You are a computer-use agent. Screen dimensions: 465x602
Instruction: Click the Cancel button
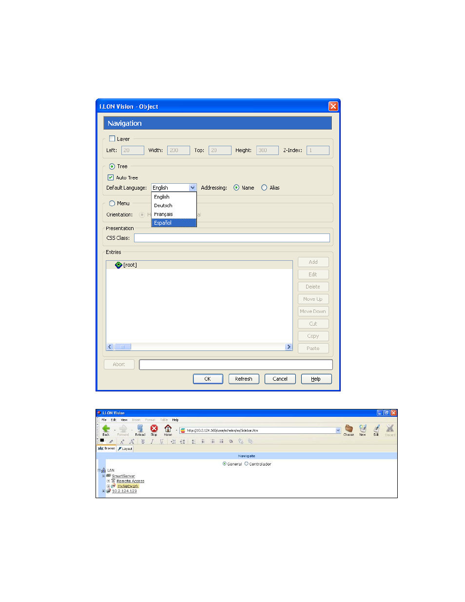point(280,379)
